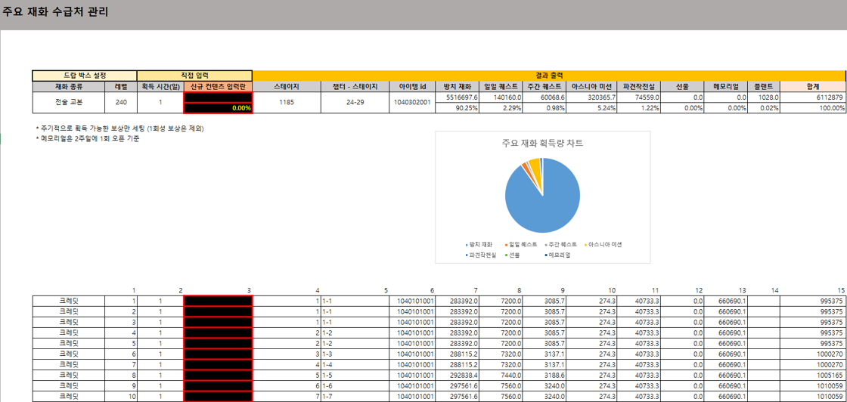This screenshot has height=402, width=847.
Task: Select the 합계 total header cell
Action: [812, 86]
